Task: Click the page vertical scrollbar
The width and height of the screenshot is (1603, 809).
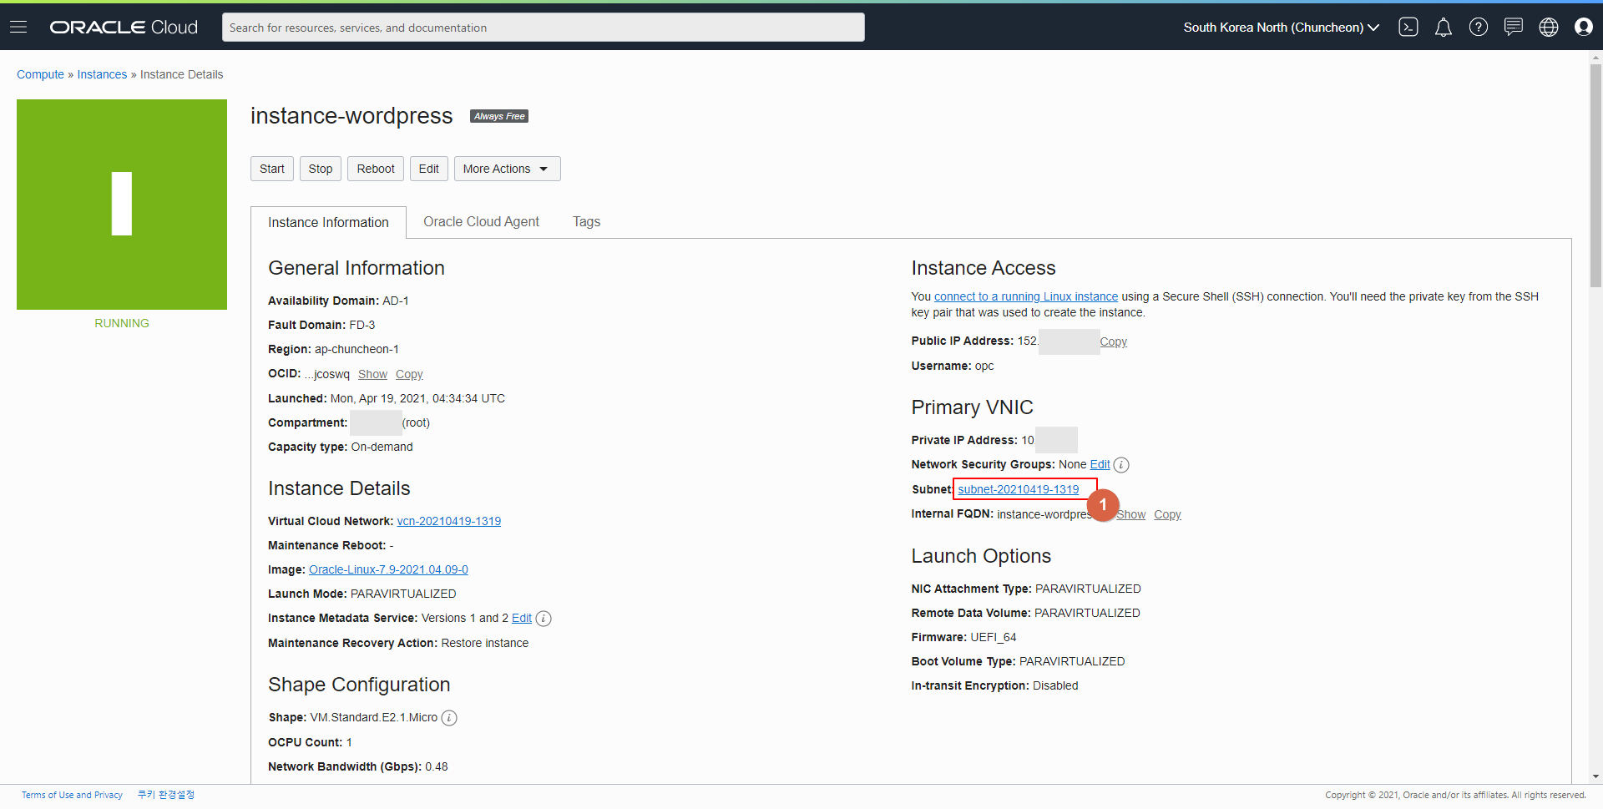Action: [x=1595, y=175]
